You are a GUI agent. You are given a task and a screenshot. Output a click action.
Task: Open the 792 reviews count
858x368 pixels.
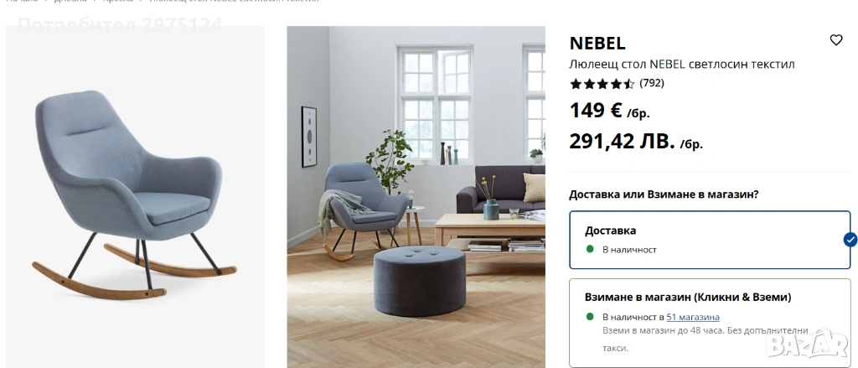point(652,83)
